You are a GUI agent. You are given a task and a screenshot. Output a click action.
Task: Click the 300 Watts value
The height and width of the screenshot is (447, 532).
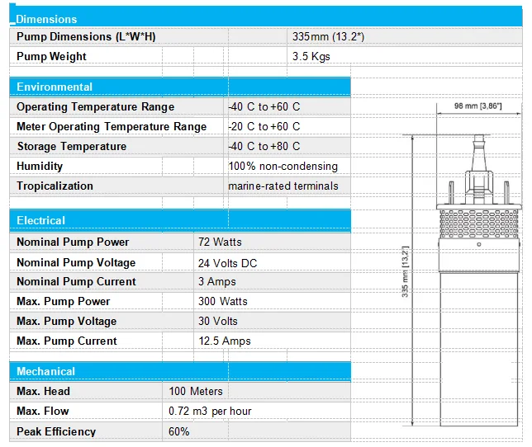click(x=223, y=301)
